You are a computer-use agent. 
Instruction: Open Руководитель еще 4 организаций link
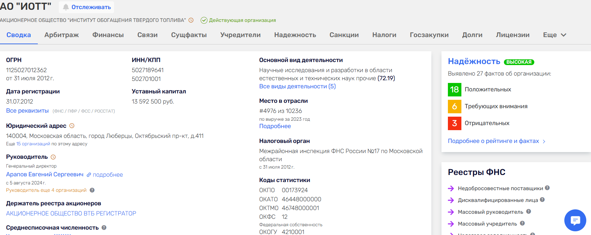coord(46,190)
